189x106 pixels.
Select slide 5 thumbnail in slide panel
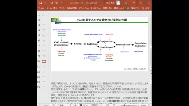click(x=44, y=35)
